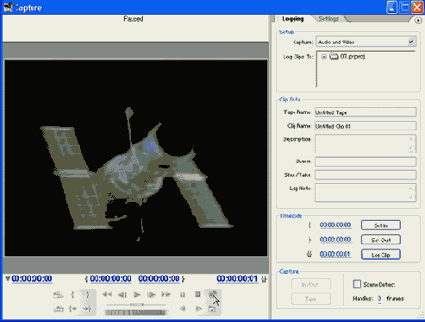Click the clip duration icon beside Log Clip
425x322 pixels.
pos(309,255)
